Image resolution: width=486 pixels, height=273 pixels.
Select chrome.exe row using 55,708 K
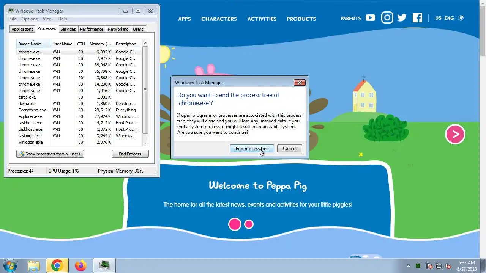coord(79,71)
